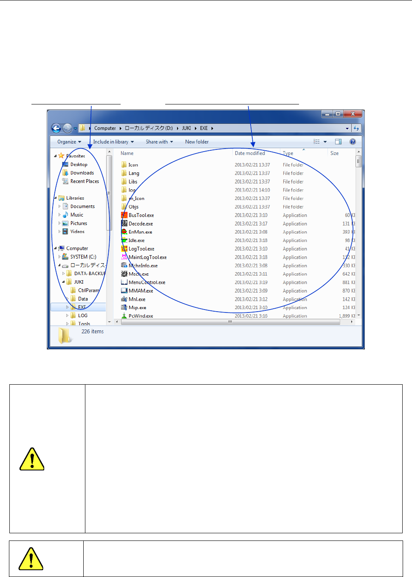Image resolution: width=412 pixels, height=577 pixels.
Task: Expand the Videos library
Action: pos(59,232)
